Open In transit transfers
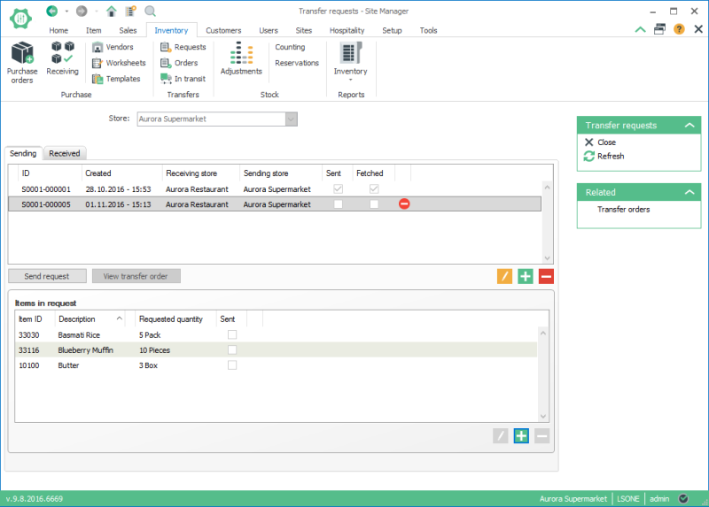The image size is (709, 507). tap(183, 79)
